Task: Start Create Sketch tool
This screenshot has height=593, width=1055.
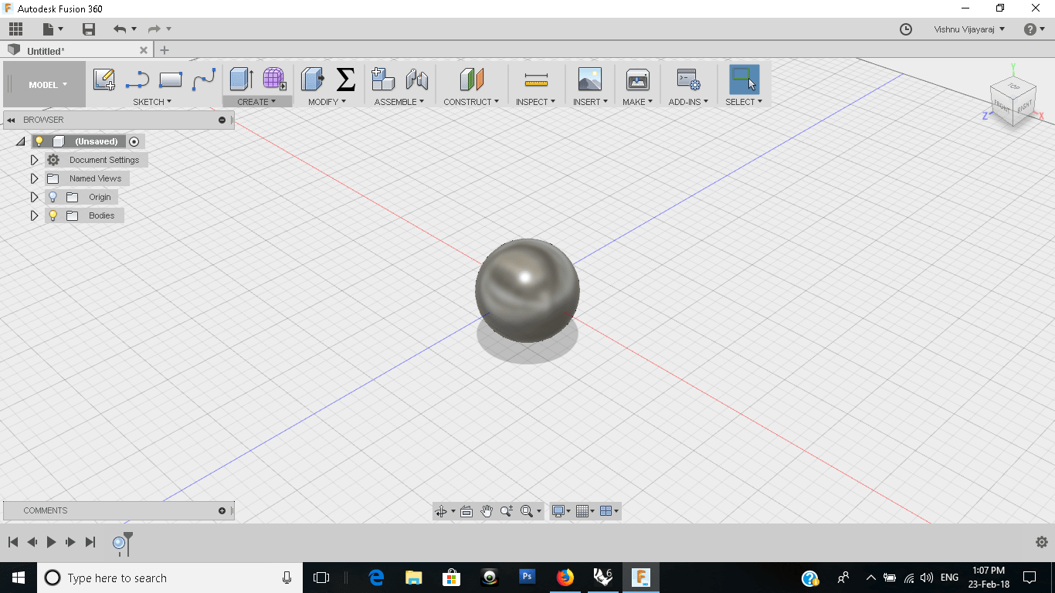Action: tap(104, 80)
